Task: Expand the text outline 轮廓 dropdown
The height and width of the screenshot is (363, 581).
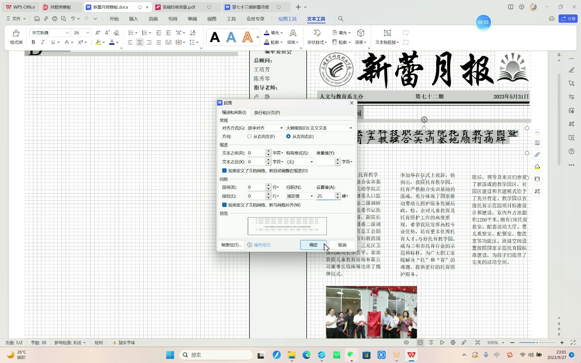Action: click(x=281, y=42)
